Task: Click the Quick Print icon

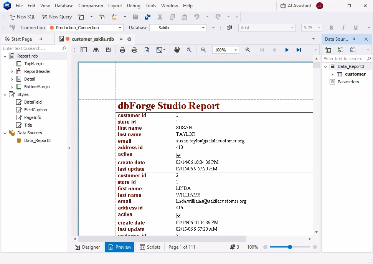Action: click(134, 50)
